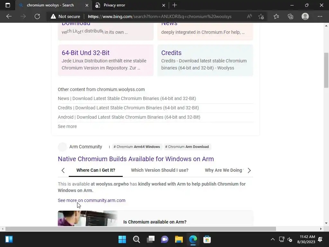Open the clock and date flyout
This screenshot has height=247, width=329.
tap(306, 239)
